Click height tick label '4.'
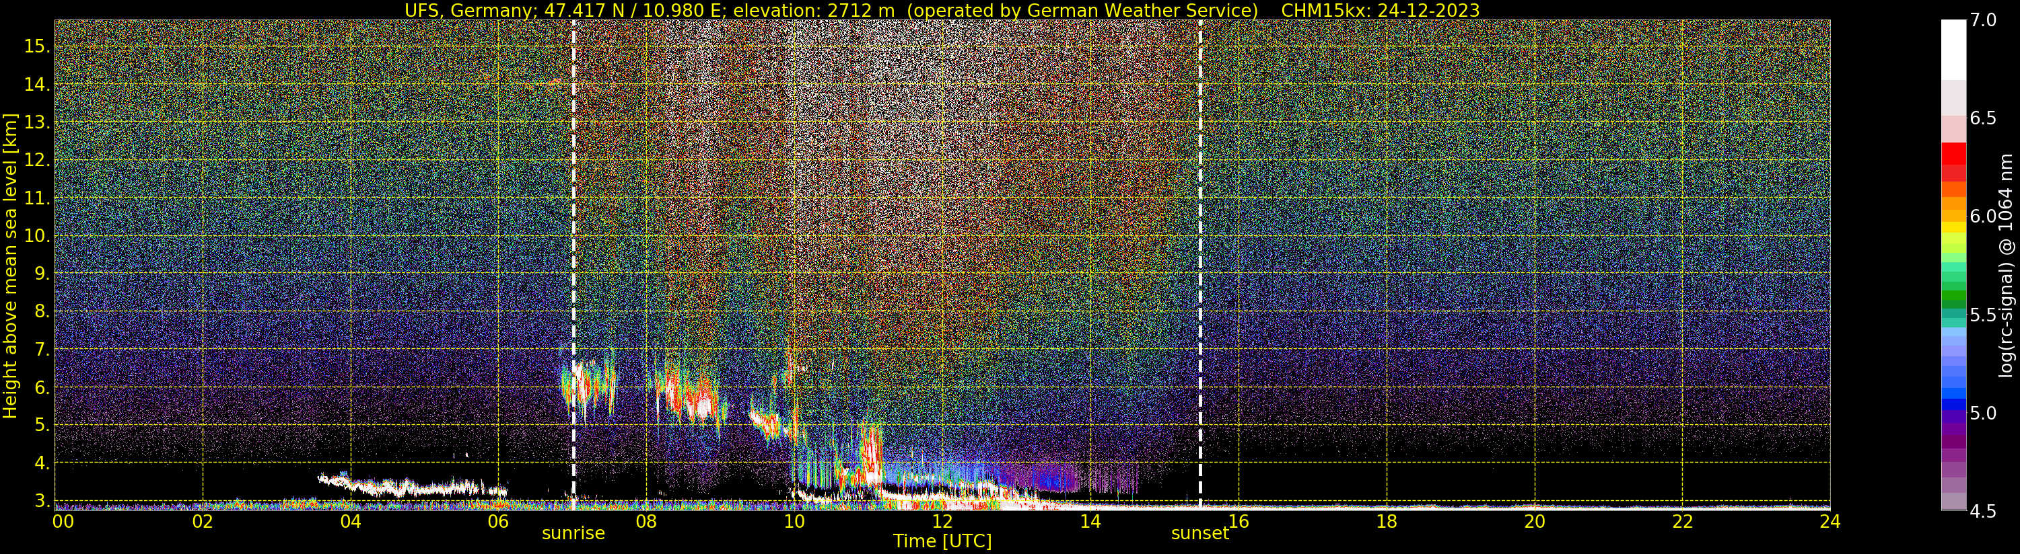Image resolution: width=2020 pixels, height=554 pixels. (42, 463)
